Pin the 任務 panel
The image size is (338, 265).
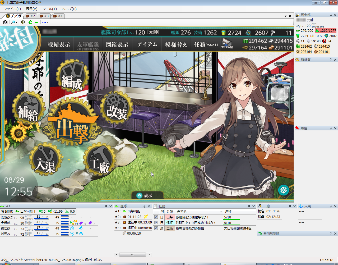(249, 206)
